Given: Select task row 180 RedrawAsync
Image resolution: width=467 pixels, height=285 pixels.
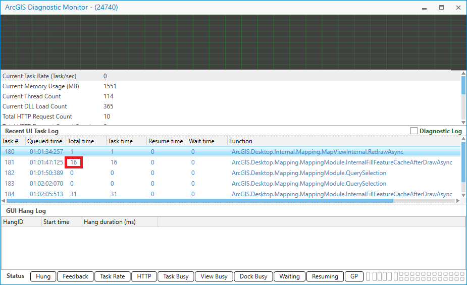Looking at the screenshot, I should tap(231, 152).
